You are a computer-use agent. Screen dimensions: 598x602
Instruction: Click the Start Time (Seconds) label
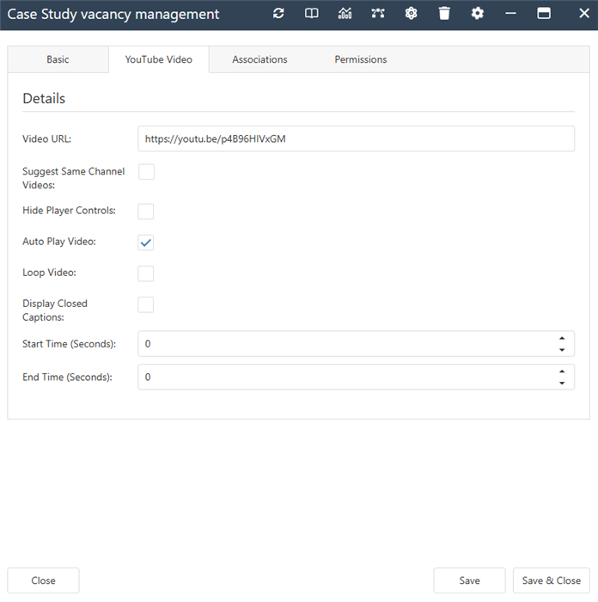[x=69, y=344]
